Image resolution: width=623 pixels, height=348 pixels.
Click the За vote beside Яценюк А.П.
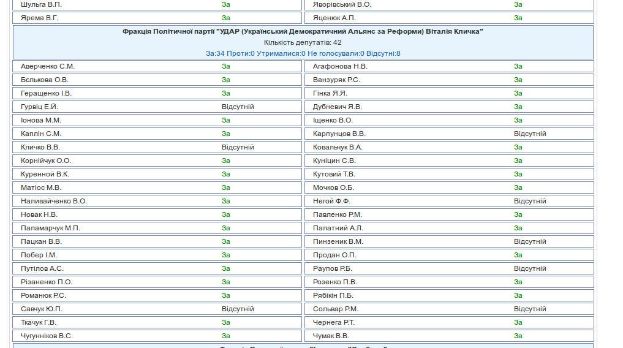point(518,18)
